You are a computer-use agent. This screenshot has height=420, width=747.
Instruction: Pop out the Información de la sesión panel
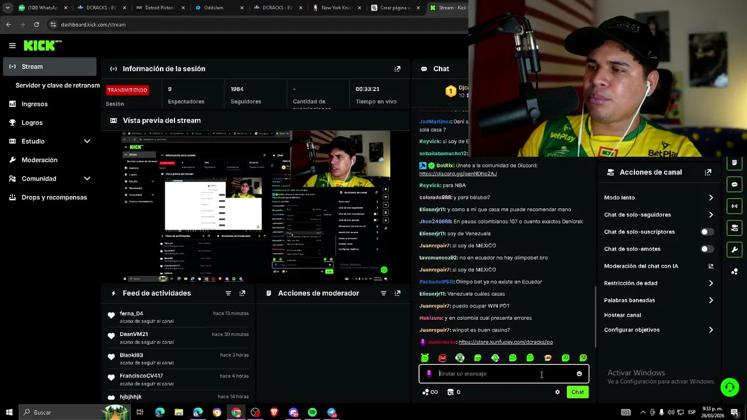397,69
